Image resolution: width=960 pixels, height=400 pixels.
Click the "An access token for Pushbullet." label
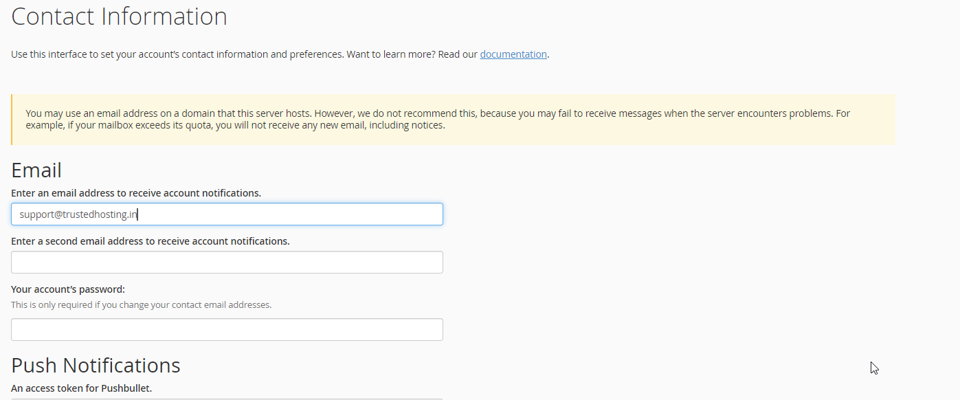click(81, 388)
